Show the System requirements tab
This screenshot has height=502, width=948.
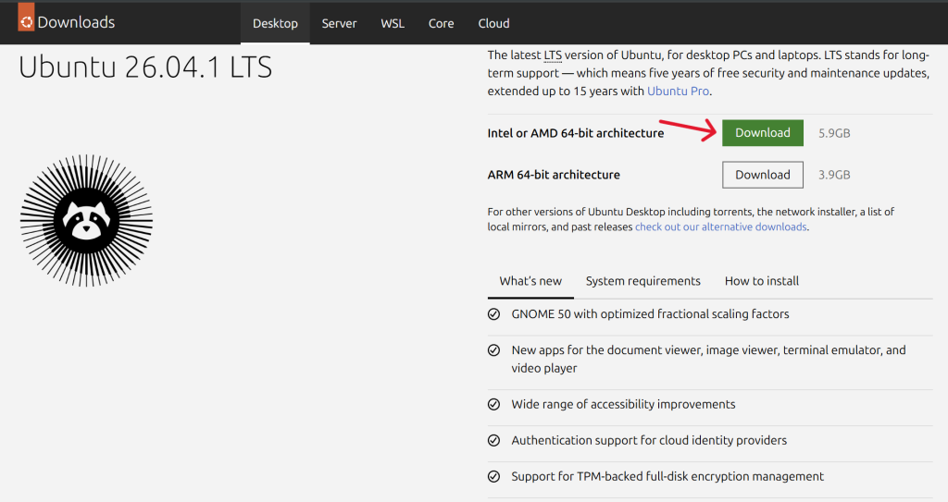tap(642, 281)
